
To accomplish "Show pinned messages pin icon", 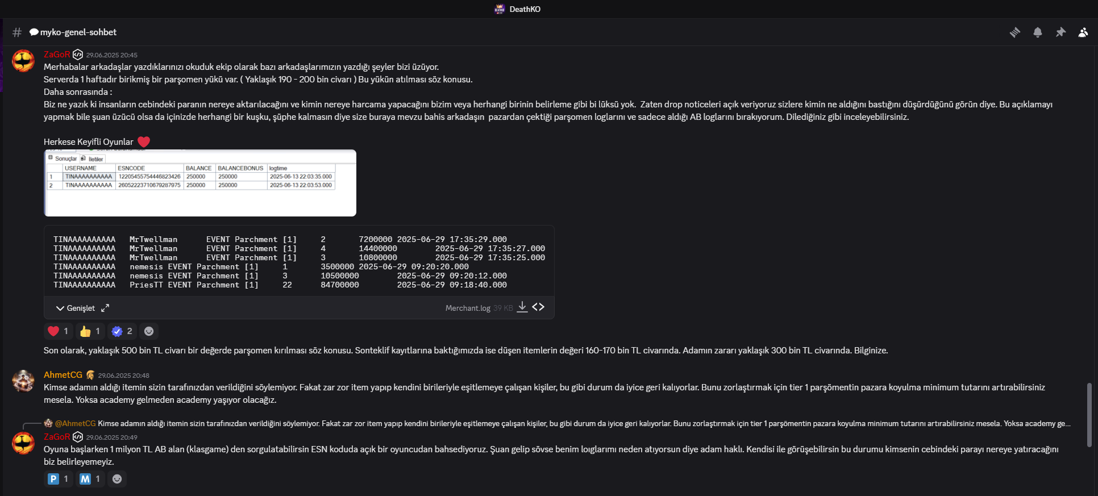I will [1060, 32].
